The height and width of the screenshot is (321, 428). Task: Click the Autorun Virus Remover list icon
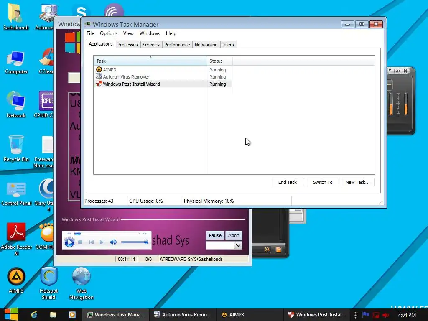99,77
